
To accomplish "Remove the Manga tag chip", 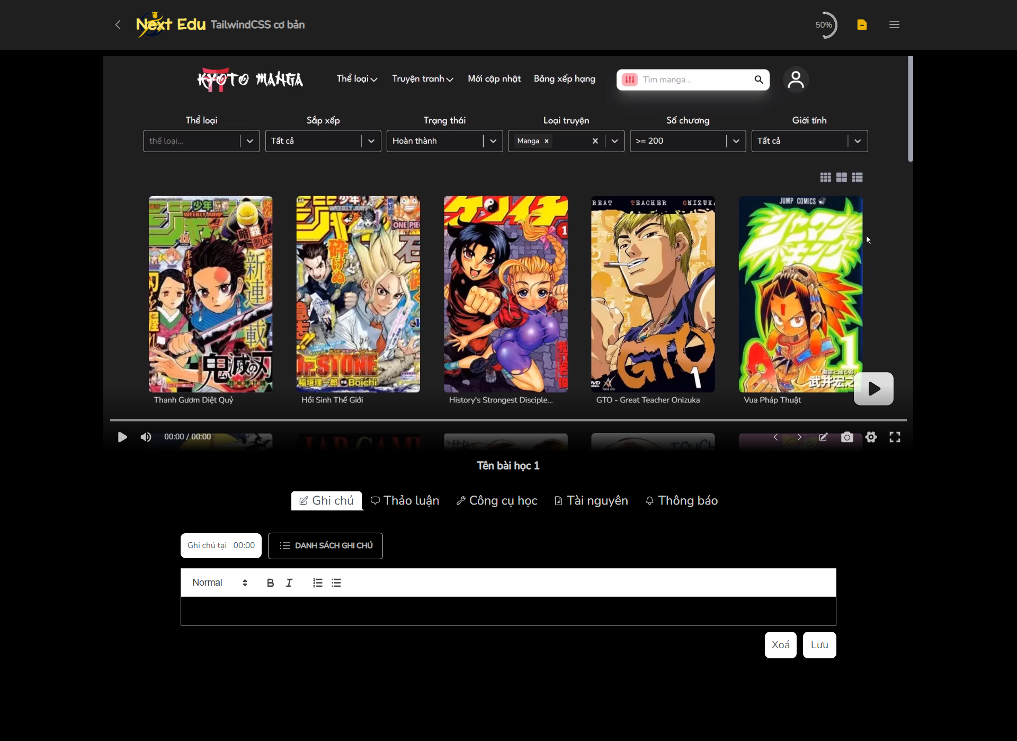I will tap(547, 141).
